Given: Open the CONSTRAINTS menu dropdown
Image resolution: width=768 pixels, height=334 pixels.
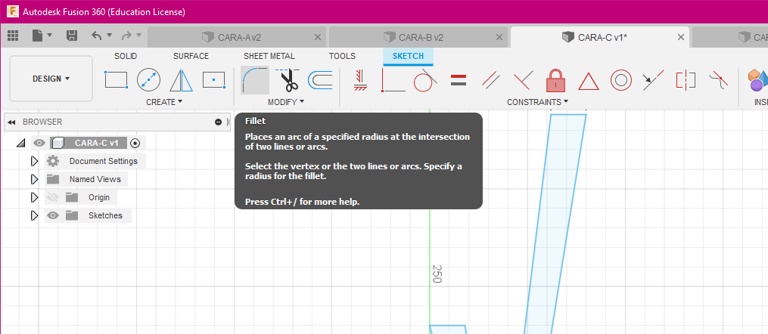Looking at the screenshot, I should pyautogui.click(x=537, y=102).
